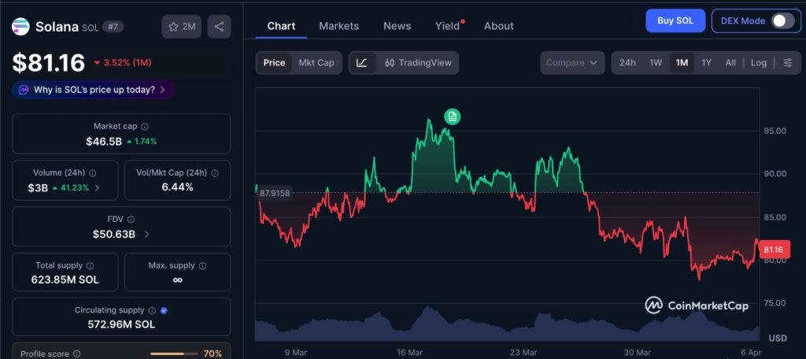Click the line chart view icon
Viewport: 806px width, 359px height.
point(362,63)
